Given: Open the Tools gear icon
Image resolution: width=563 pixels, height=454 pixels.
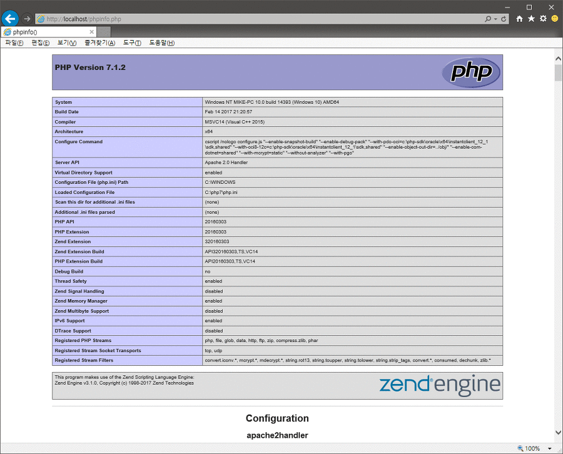Looking at the screenshot, I should coord(543,19).
